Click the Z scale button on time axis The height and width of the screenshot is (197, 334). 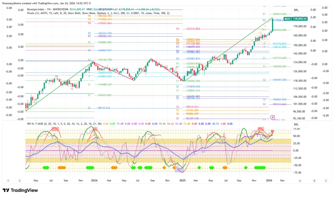coord(20,180)
